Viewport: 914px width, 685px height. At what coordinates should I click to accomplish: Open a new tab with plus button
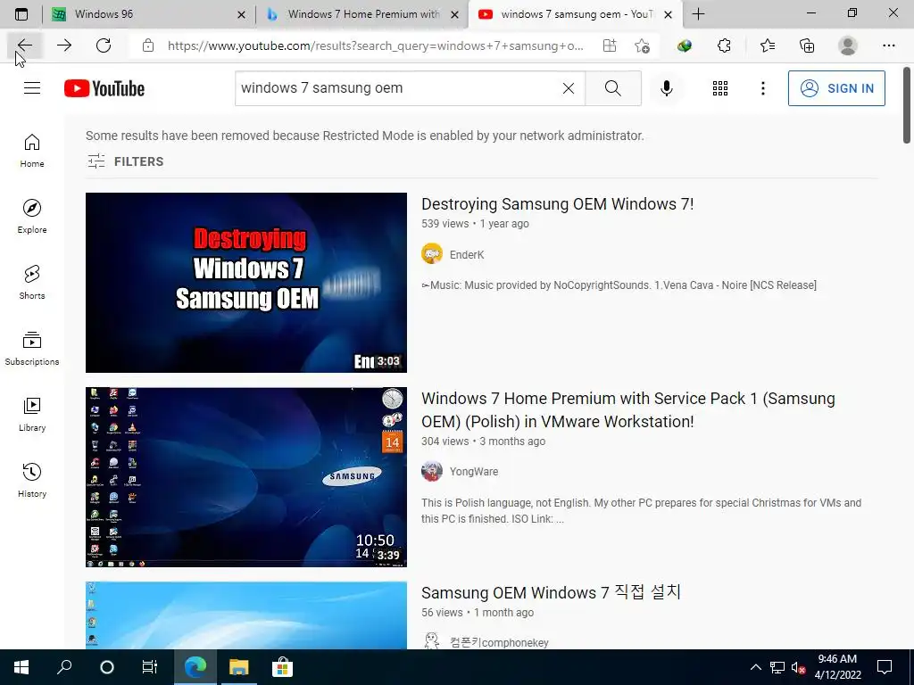[698, 14]
